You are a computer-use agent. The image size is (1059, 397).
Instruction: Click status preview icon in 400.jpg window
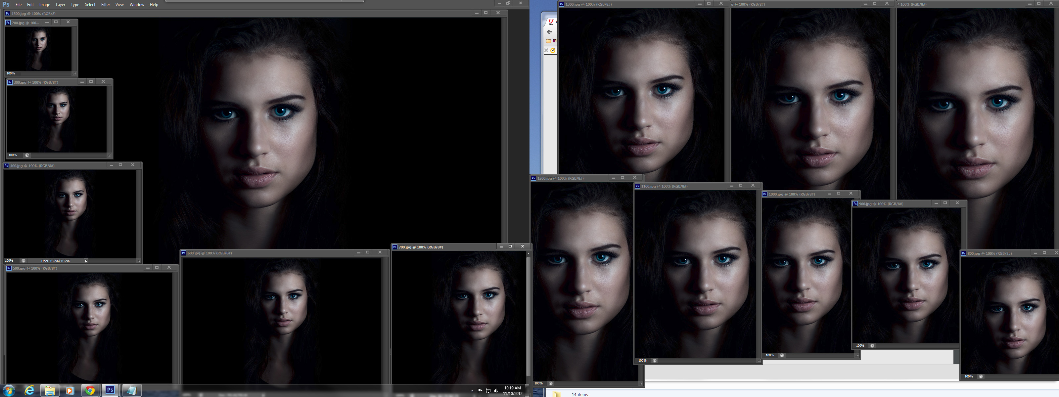(23, 261)
